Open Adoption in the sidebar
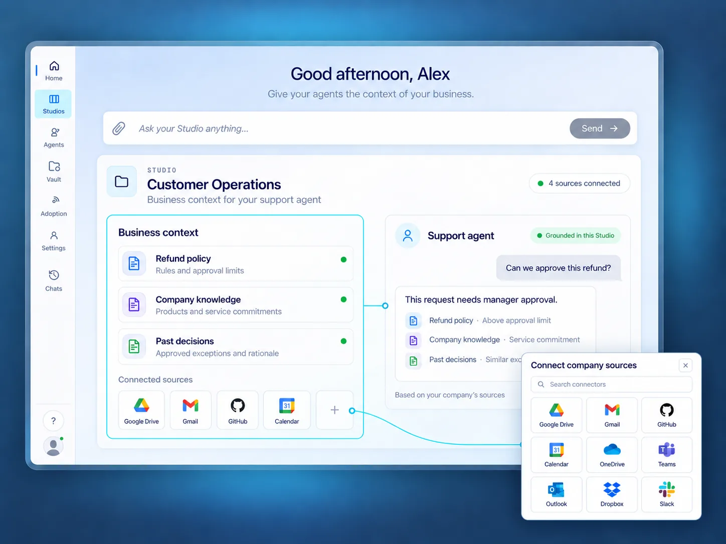The width and height of the screenshot is (726, 544). point(54,206)
